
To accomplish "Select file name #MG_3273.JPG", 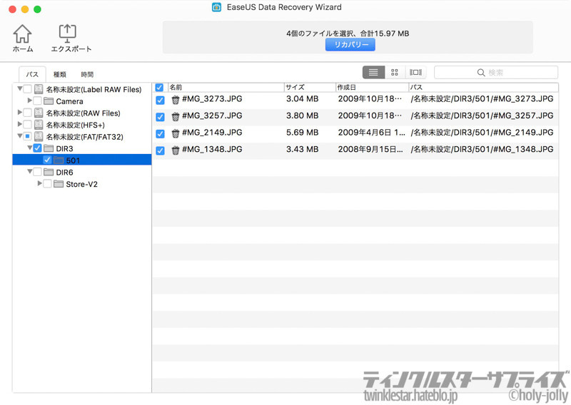I will point(212,99).
